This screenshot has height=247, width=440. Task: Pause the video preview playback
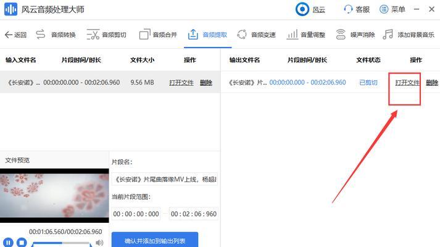coord(8,242)
